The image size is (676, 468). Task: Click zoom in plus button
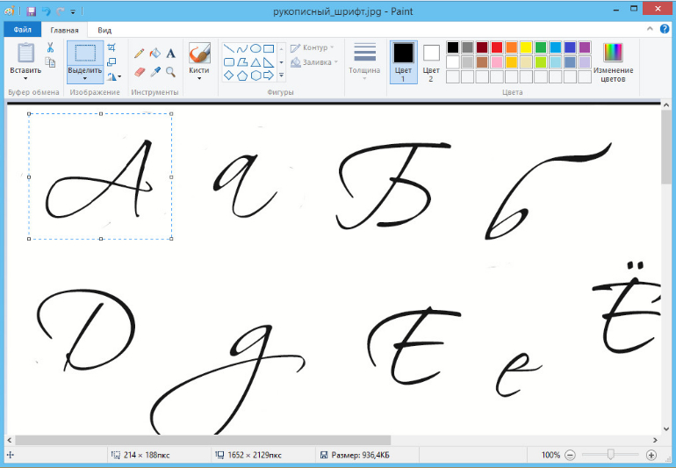(651, 455)
